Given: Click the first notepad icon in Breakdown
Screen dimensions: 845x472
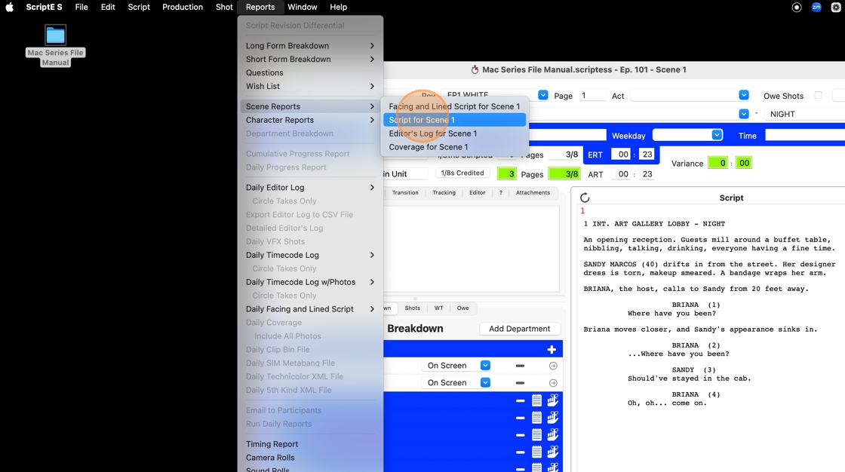Looking at the screenshot, I should 536,400.
